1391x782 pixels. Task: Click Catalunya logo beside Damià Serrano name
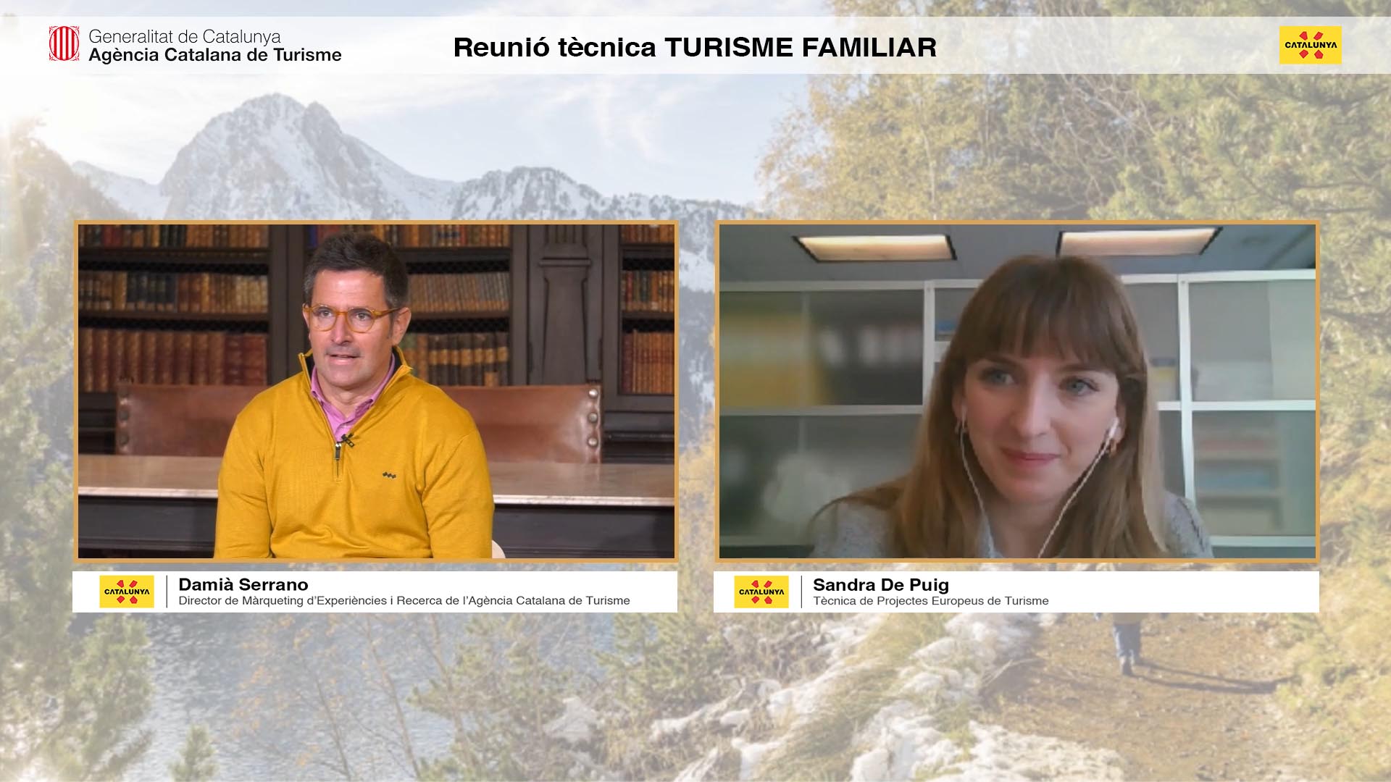coord(127,592)
